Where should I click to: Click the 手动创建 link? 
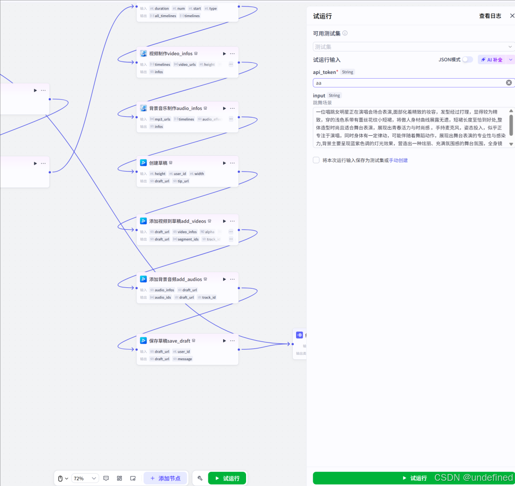click(398, 161)
